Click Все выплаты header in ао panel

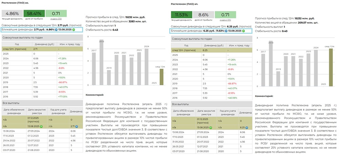42,103
